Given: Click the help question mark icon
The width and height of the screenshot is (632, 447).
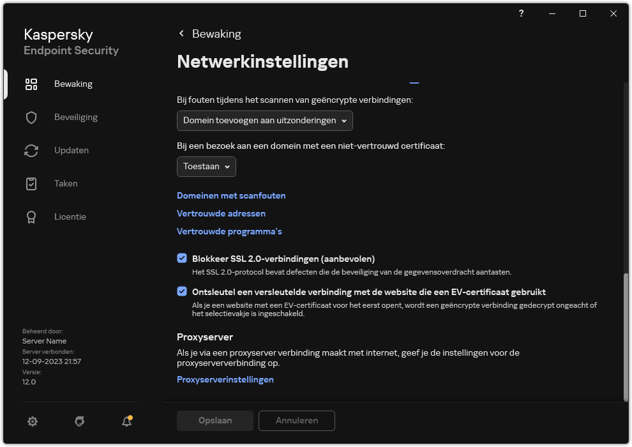Looking at the screenshot, I should [521, 13].
